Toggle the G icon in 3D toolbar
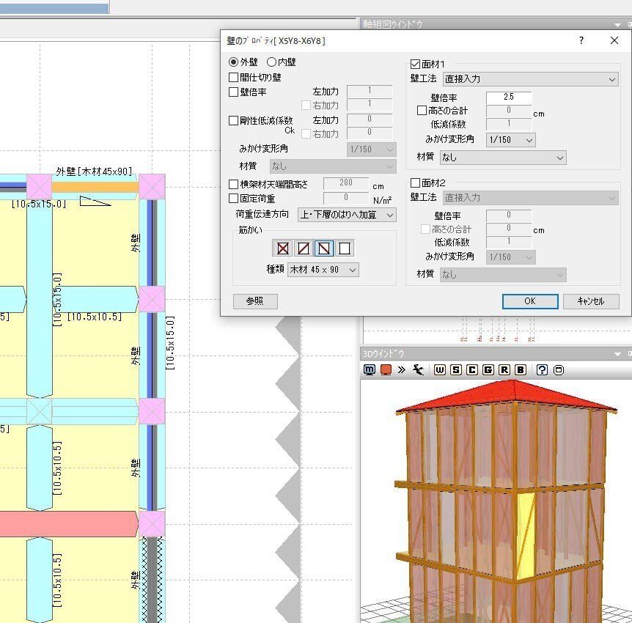This screenshot has height=623, width=632. (x=488, y=369)
